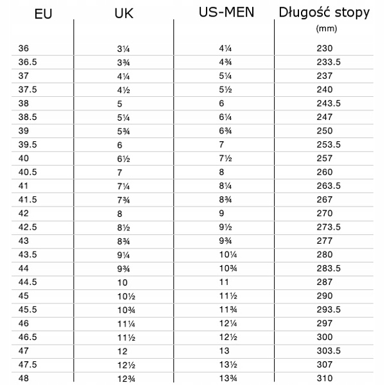The image size is (385, 385).
Task: Click the UK column header
Action: tap(123, 13)
